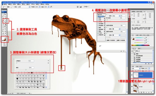The image size is (156, 96).
Task: Click the white foreground color swatch
Action: click(x=3, y=38)
